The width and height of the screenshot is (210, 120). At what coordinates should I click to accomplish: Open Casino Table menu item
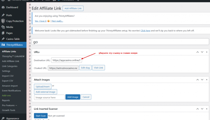pos(13,39)
